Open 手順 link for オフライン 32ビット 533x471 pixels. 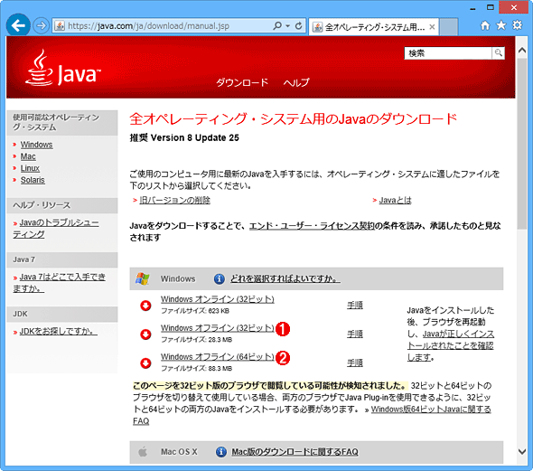[x=355, y=334]
